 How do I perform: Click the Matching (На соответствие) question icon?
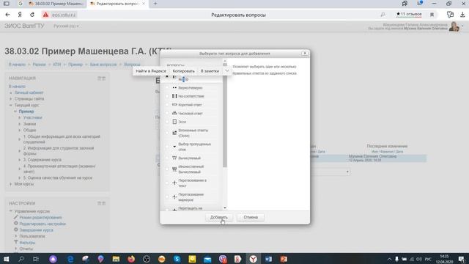[174, 96]
